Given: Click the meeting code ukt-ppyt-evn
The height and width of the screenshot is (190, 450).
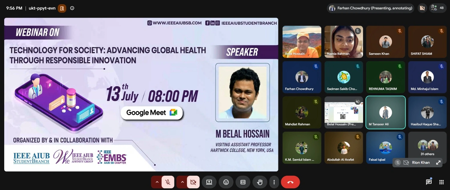Looking at the screenshot, I should click(42, 8).
